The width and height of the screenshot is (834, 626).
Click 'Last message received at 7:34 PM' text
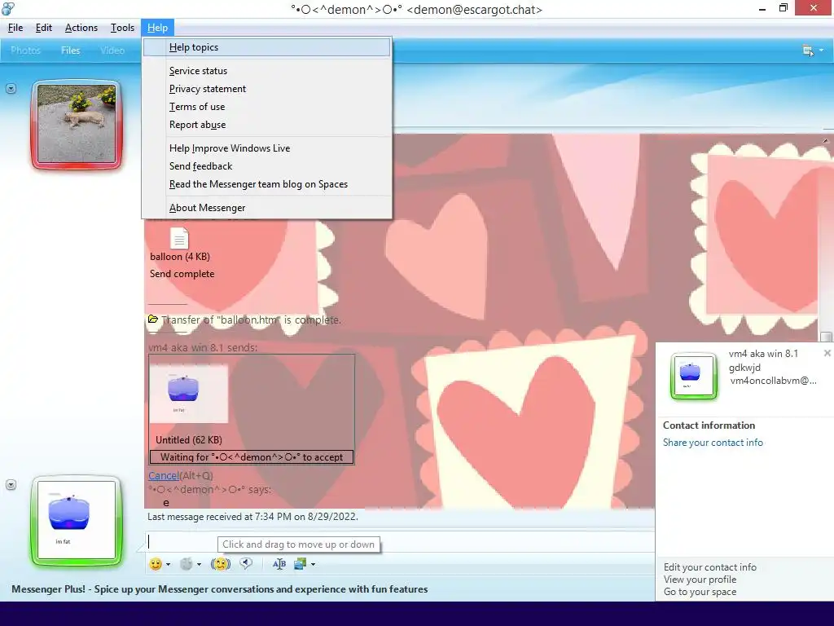(x=252, y=516)
